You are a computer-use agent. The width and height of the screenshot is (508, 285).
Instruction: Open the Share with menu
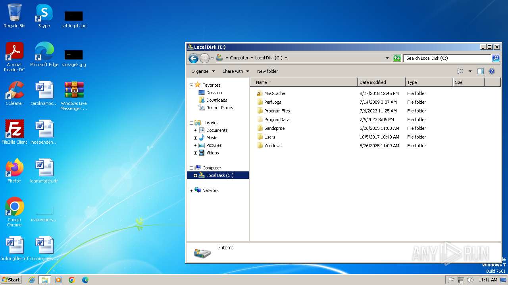click(x=236, y=71)
